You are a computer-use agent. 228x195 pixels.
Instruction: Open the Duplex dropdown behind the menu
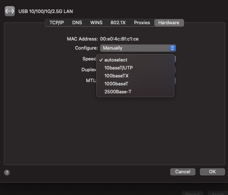tap(175, 70)
